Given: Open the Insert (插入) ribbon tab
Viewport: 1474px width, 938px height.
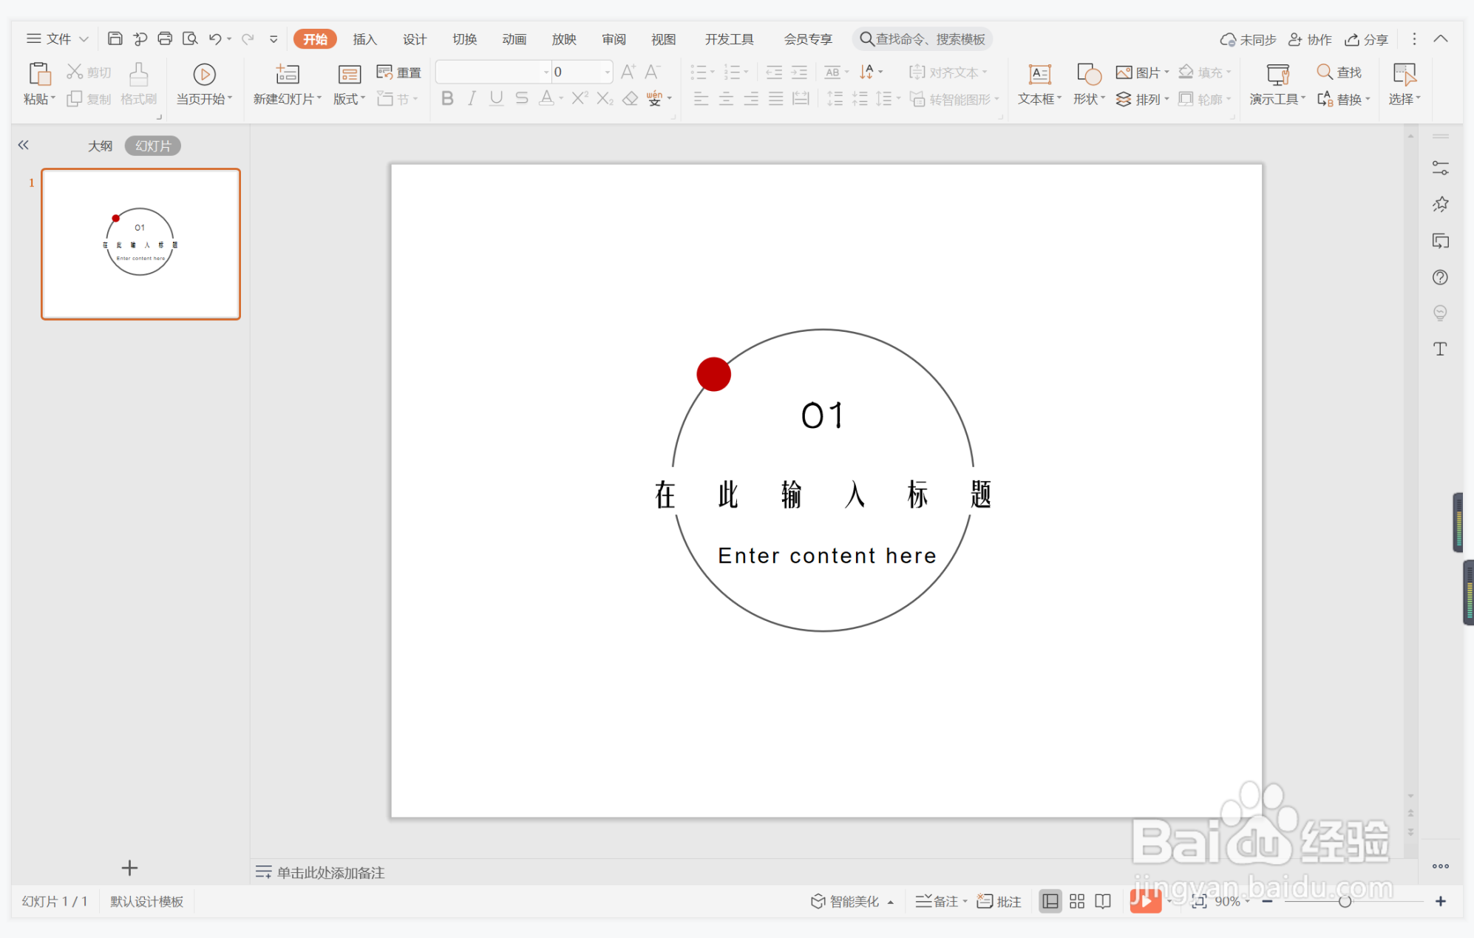Looking at the screenshot, I should coord(364,39).
